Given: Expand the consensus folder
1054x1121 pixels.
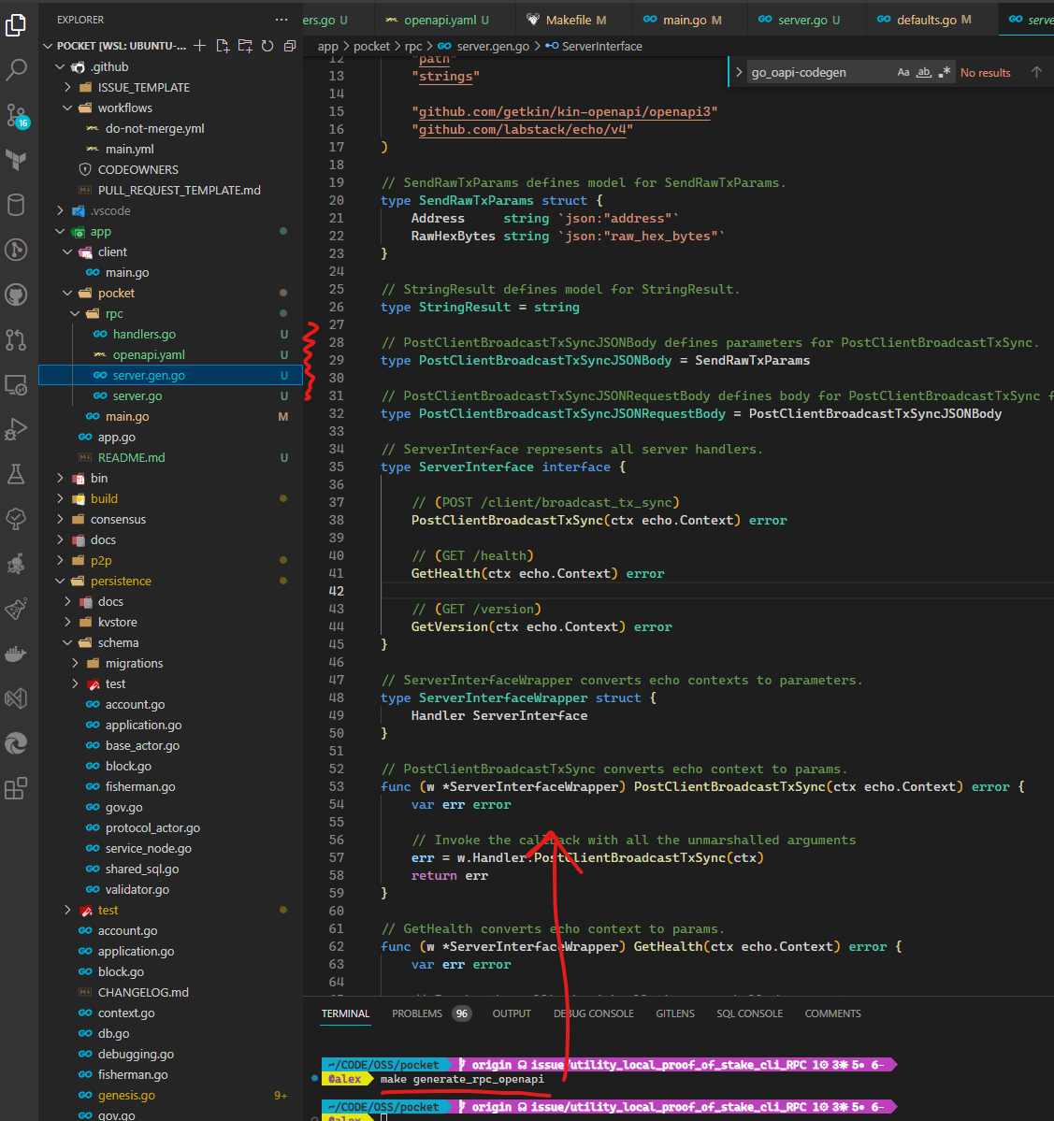Looking at the screenshot, I should tap(60, 519).
